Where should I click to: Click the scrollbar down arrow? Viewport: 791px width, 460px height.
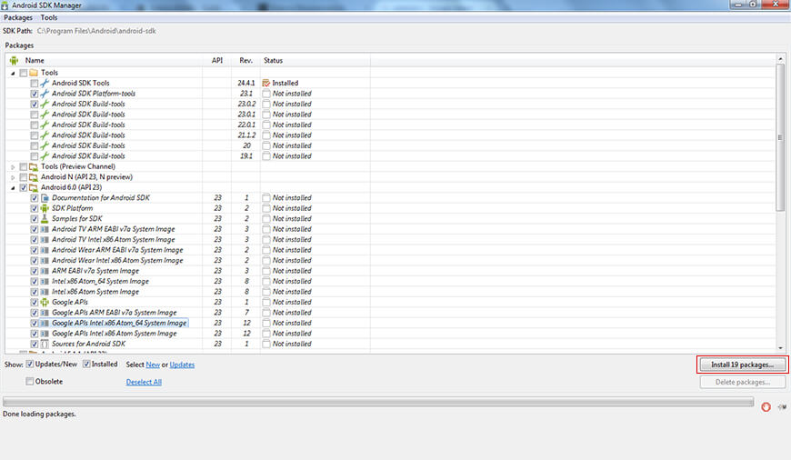coord(780,348)
